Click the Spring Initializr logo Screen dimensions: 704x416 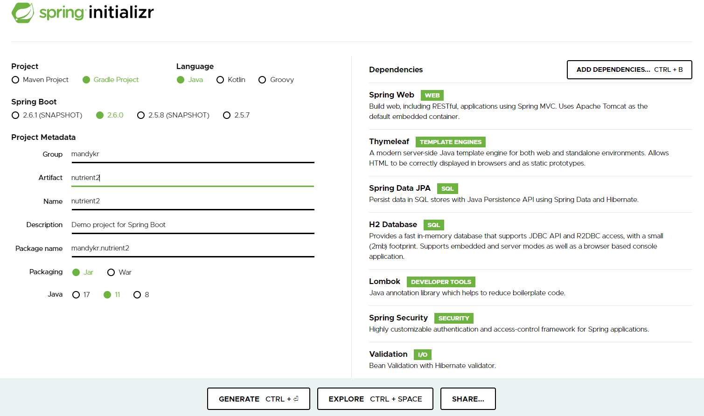click(x=83, y=13)
